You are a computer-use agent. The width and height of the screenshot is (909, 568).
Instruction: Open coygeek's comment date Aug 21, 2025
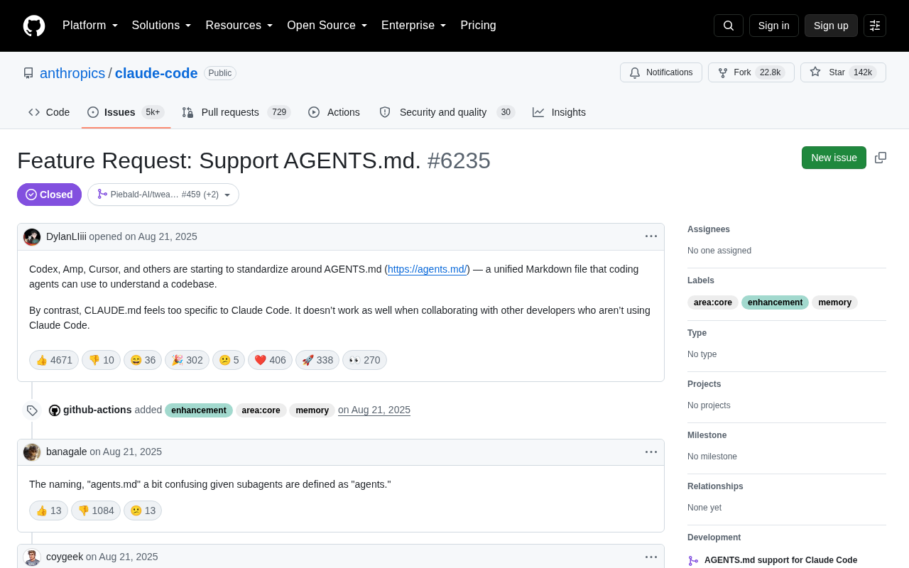(122, 557)
